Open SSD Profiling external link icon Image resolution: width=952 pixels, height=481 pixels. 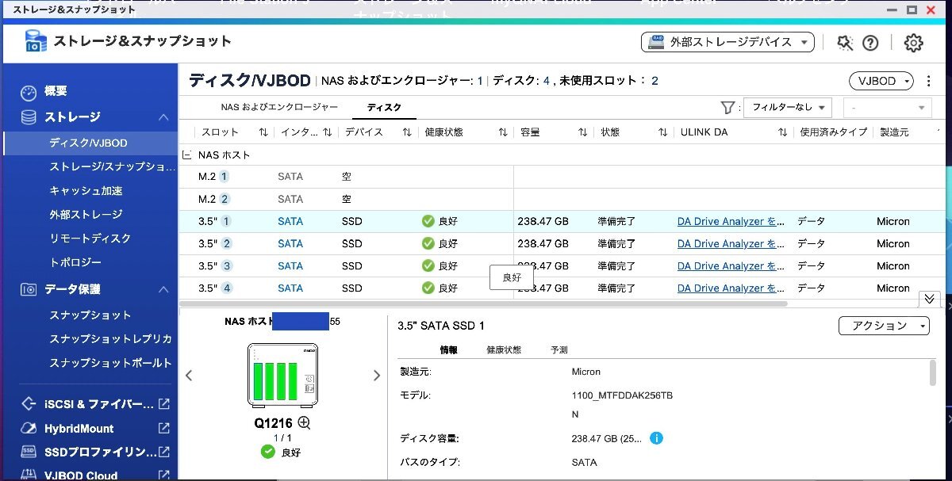tap(163, 452)
